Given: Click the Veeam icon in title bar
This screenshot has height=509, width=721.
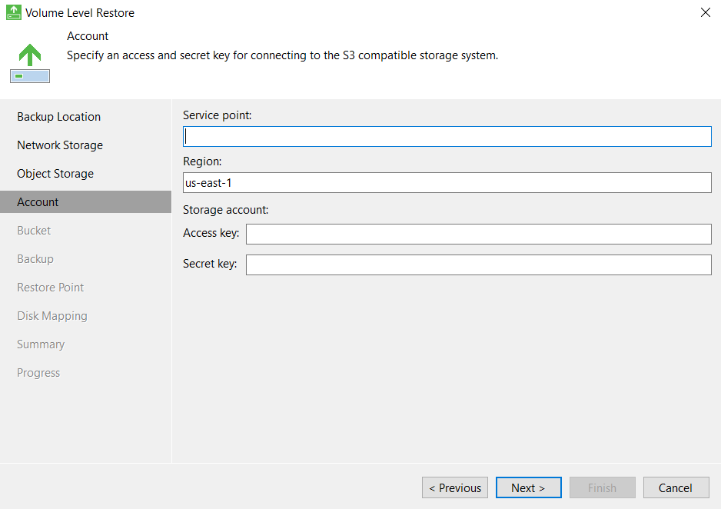Looking at the screenshot, I should click(13, 12).
